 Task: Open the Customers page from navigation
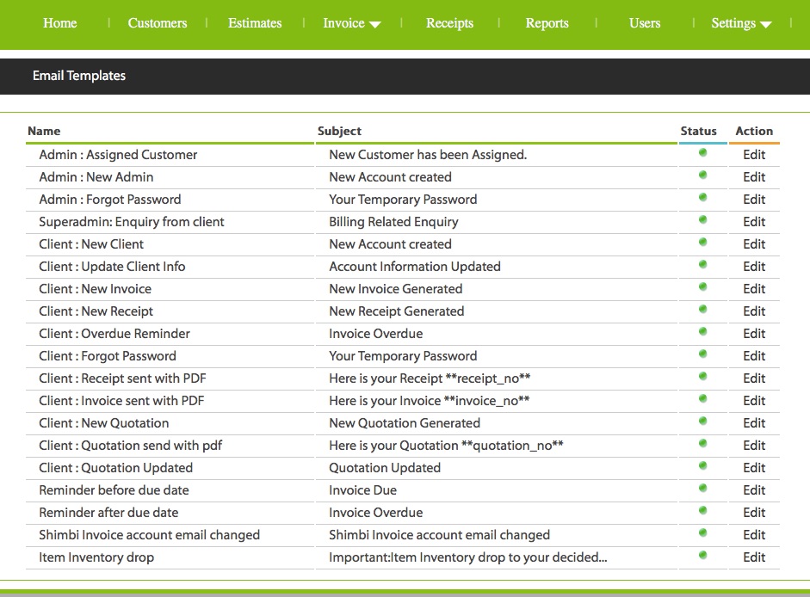[158, 23]
